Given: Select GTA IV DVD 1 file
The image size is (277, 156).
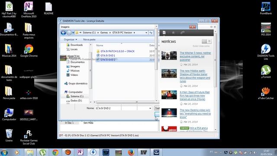Looking at the screenshot, I should (x=108, y=55).
